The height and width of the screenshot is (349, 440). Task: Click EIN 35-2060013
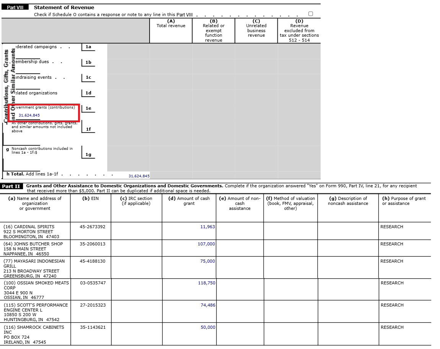(92, 244)
